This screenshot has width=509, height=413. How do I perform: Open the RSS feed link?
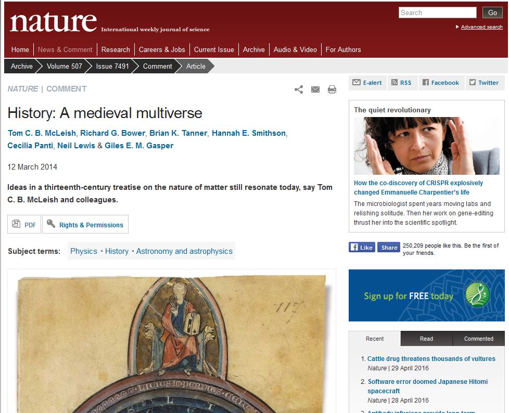(x=402, y=83)
